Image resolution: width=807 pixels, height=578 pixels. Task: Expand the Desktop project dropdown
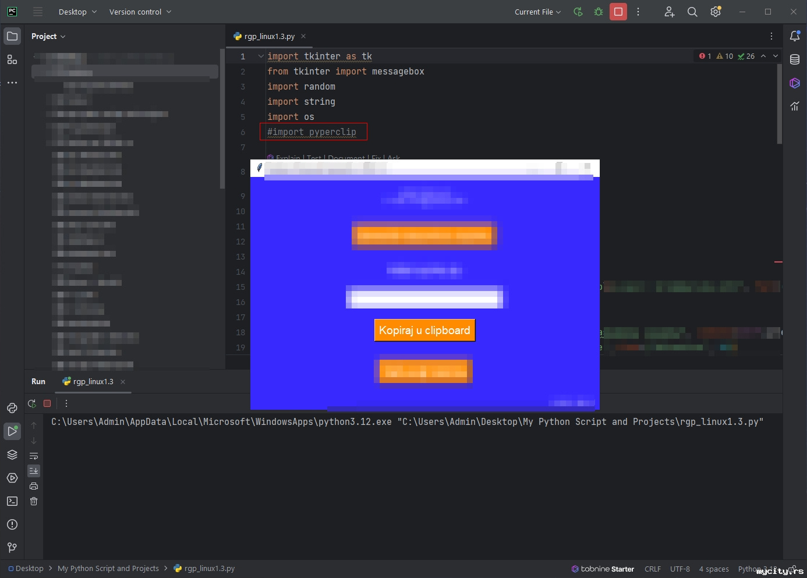coord(78,12)
